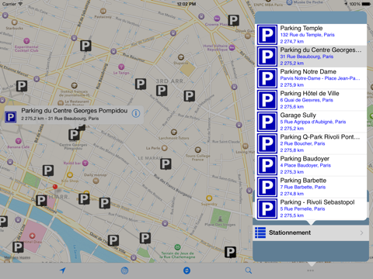The image size is (373, 279).
Task: Tap the Hôtel Dieu hospital cross icon
Action: 32,236
